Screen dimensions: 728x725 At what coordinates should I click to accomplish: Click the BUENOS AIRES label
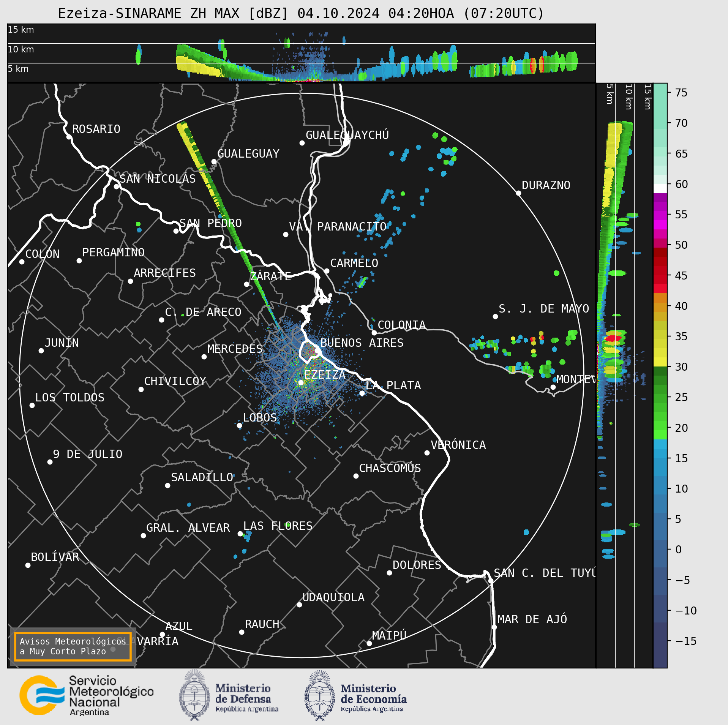(x=362, y=343)
